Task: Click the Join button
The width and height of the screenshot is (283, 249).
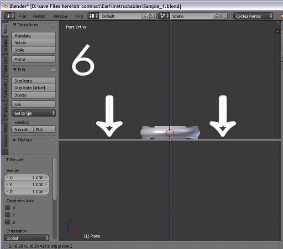Action: tap(34, 104)
